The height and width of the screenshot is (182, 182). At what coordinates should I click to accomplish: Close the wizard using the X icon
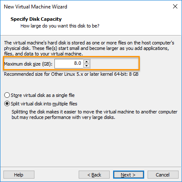[175, 6]
